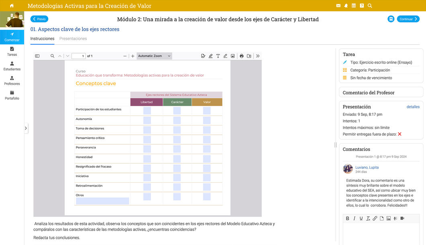The width and height of the screenshot is (426, 245).
Task: Open the course thumbnail image in sidebar
Action: [x=12, y=19]
